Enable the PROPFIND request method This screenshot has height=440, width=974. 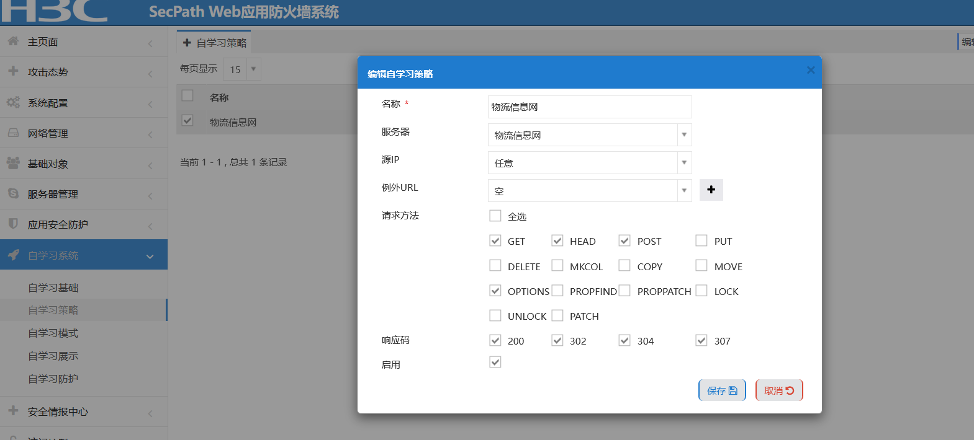[557, 290]
